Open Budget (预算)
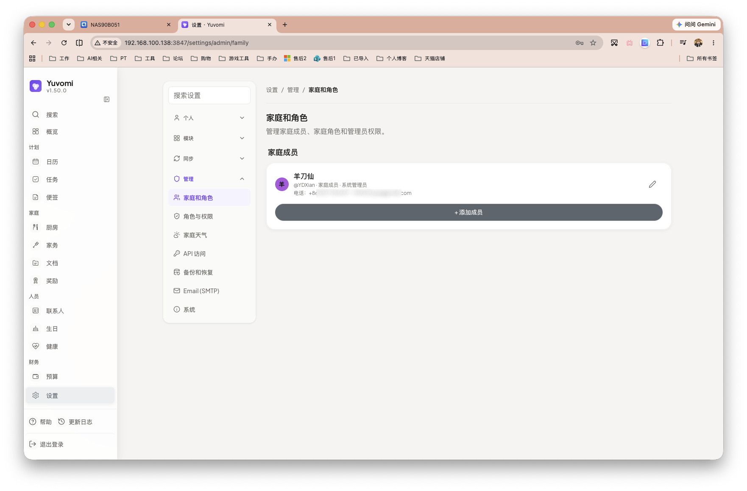 [x=70, y=377]
